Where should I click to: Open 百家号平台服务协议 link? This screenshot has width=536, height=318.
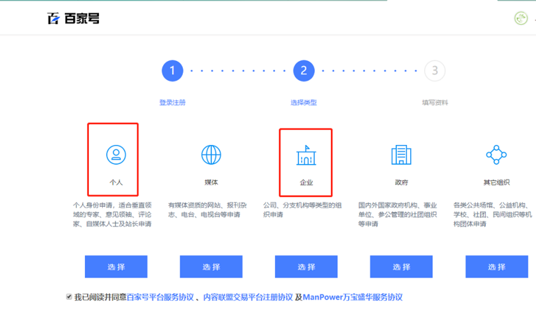point(160,297)
